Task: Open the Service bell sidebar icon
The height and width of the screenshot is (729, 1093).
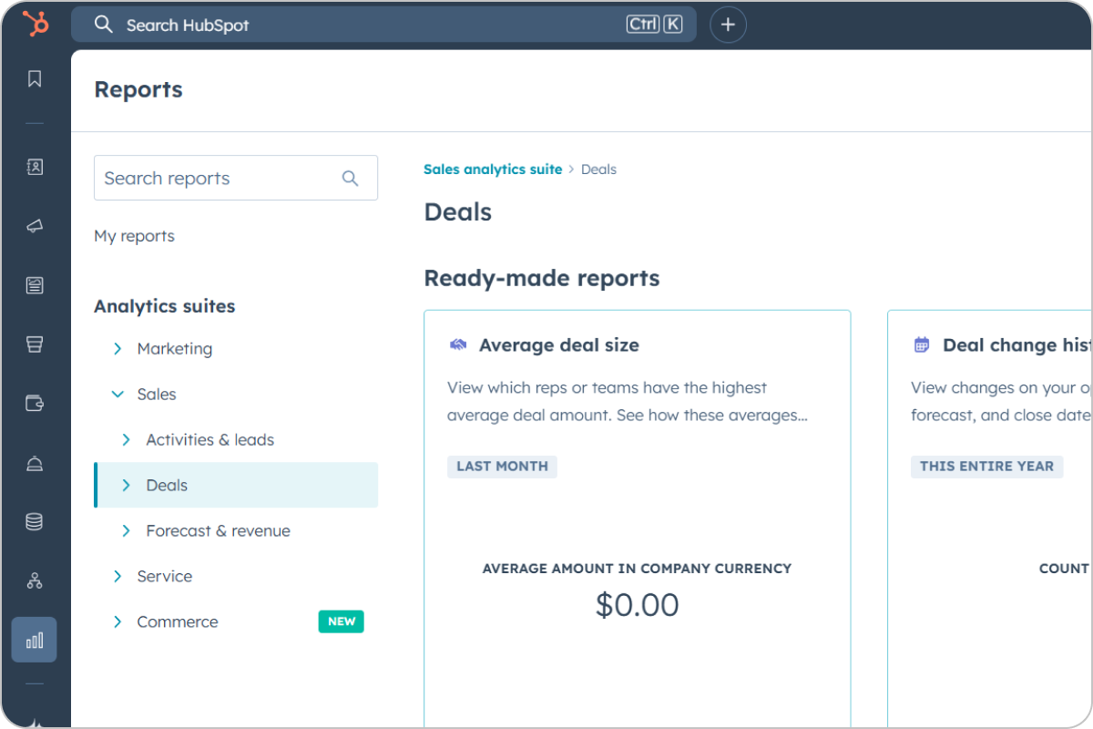Action: 35,462
